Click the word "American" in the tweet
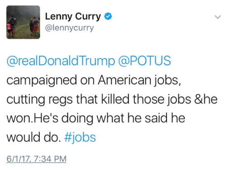This screenshot has width=228, height=172. coord(125,80)
